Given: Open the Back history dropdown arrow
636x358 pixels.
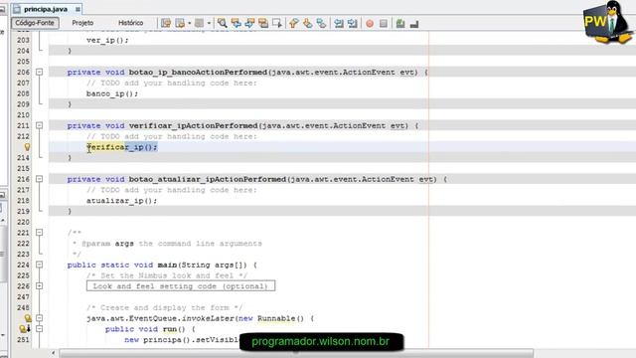Looking at the screenshot, I should click(x=189, y=23).
